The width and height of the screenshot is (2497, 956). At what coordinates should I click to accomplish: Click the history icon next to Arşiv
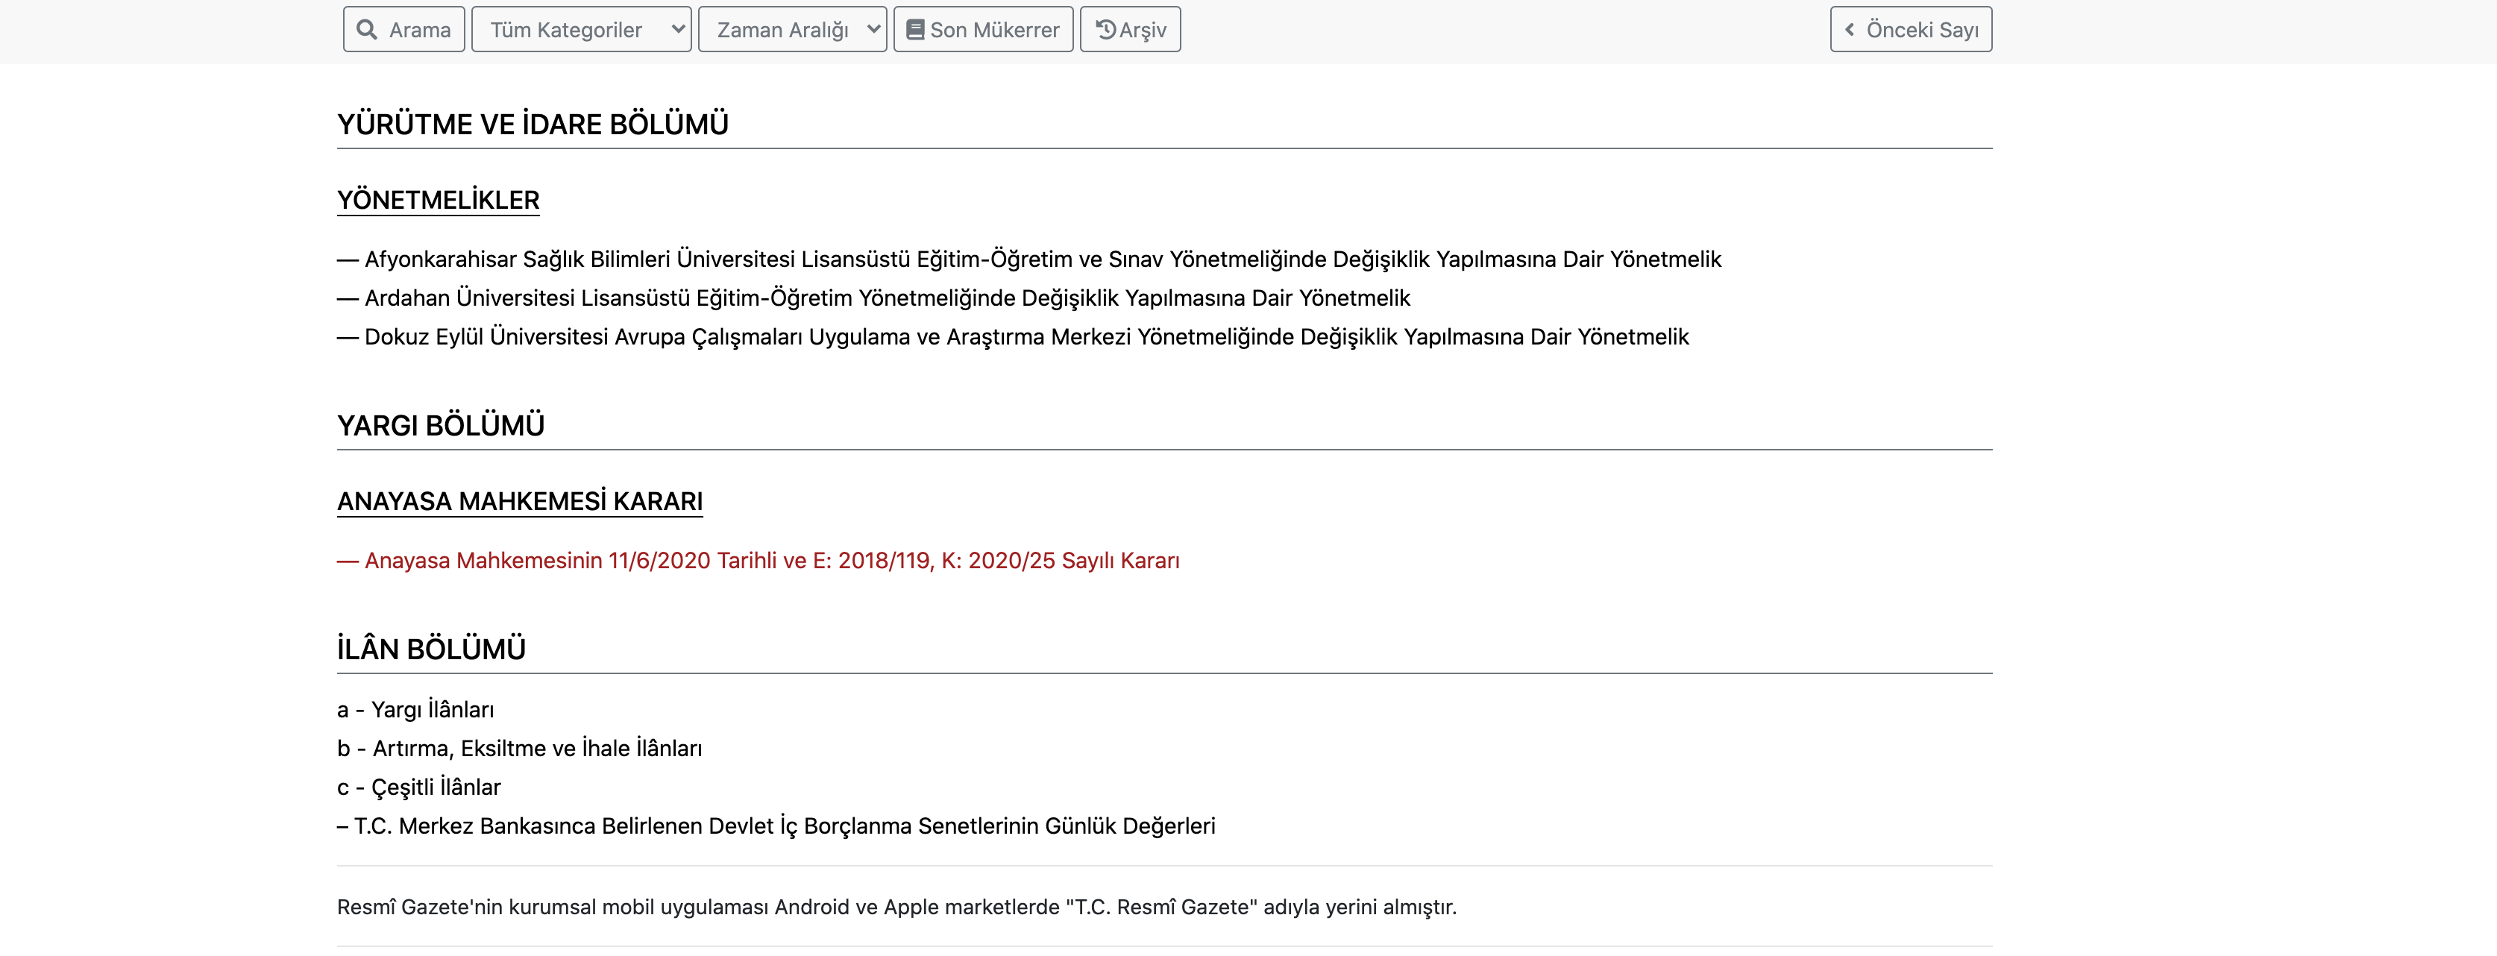click(1105, 29)
